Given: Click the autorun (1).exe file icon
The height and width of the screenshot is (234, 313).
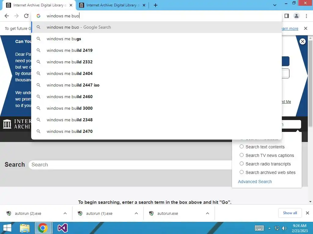Looking at the screenshot, I should pyautogui.click(x=80, y=213).
